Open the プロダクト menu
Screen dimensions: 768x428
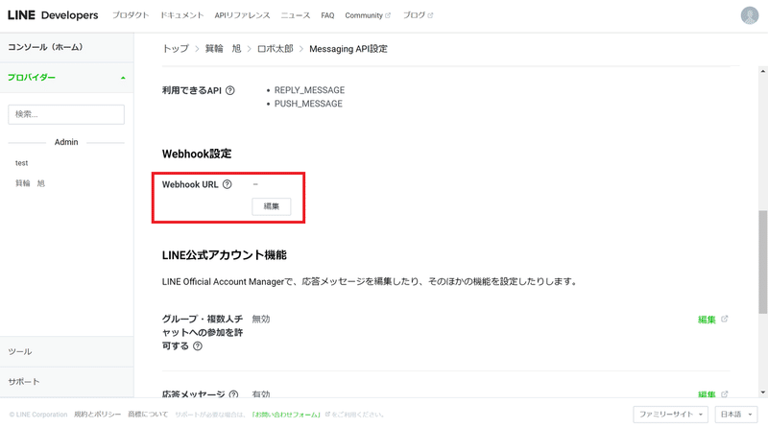tap(131, 15)
